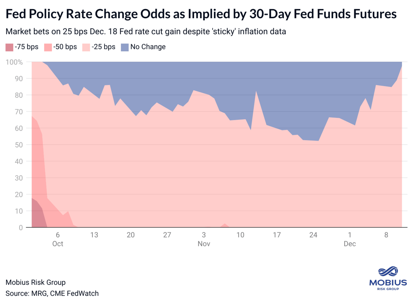413x303 pixels.
Task: Click the Mobius infinity logo icon
Action: tap(388, 271)
